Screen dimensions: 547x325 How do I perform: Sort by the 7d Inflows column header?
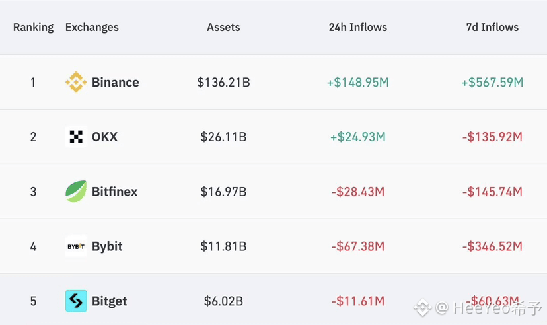(493, 27)
